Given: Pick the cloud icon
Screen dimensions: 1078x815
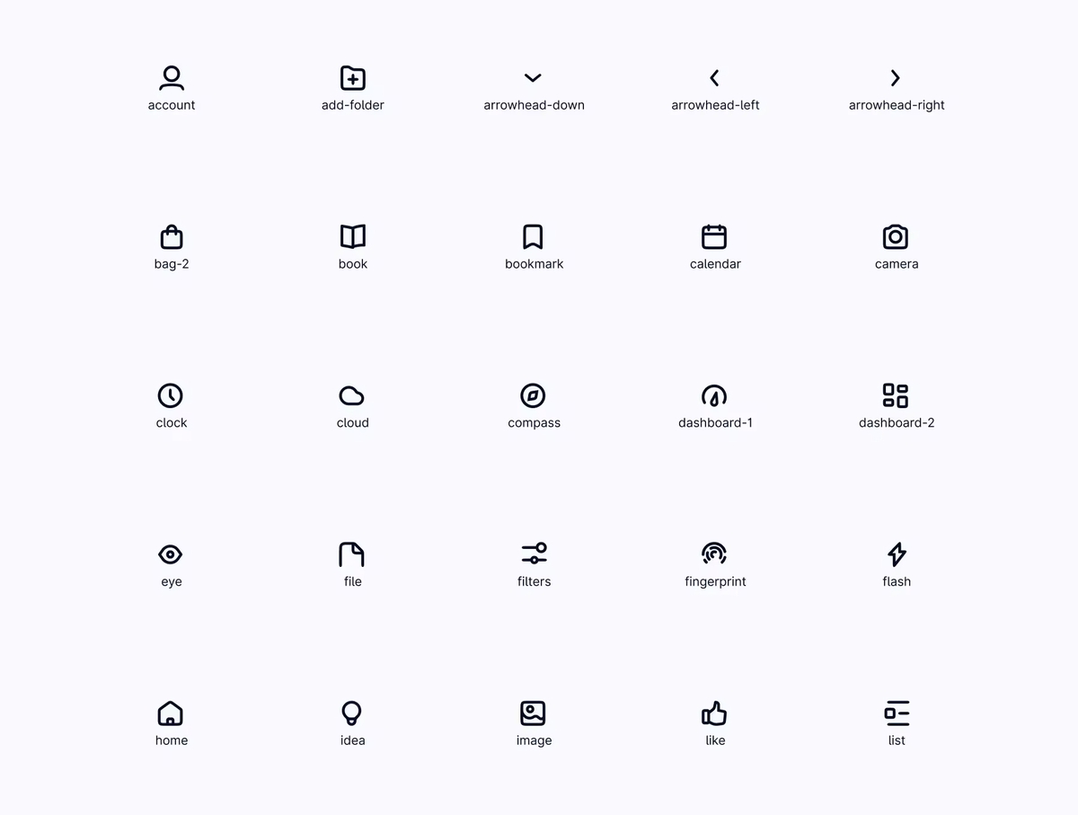Looking at the screenshot, I should [x=352, y=396].
